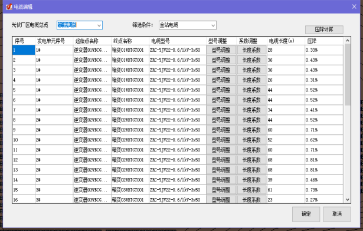Close the 电缆编辑 dialog
Viewport: 363px width, 231px height.
(354, 6)
